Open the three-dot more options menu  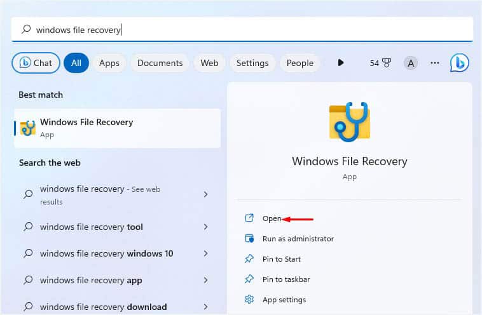click(435, 63)
